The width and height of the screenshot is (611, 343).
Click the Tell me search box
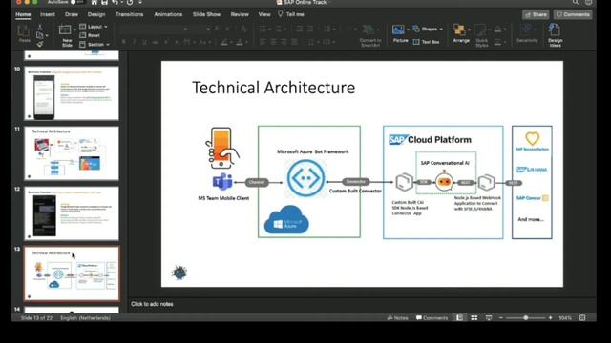(291, 14)
